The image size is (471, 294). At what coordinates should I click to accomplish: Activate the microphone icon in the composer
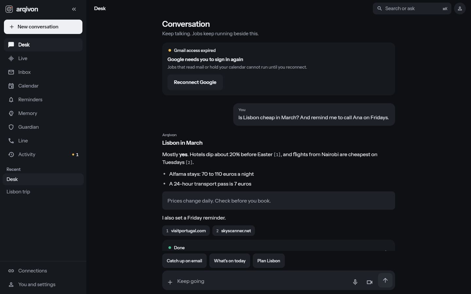pyautogui.click(x=355, y=282)
